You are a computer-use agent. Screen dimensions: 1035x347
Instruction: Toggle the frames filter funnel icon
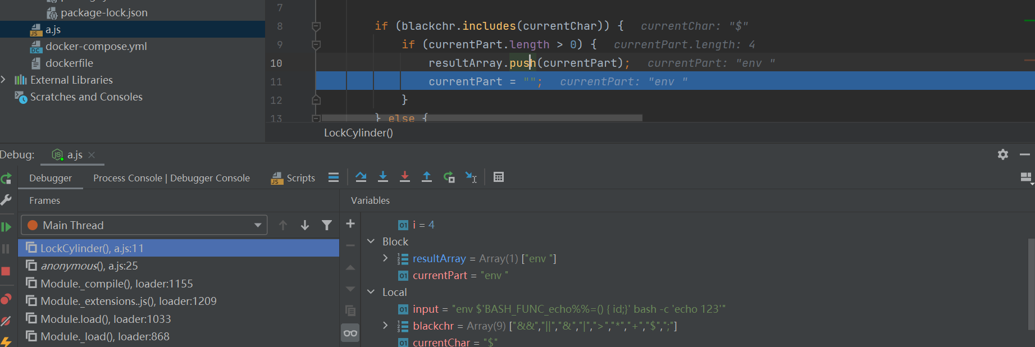coord(326,225)
